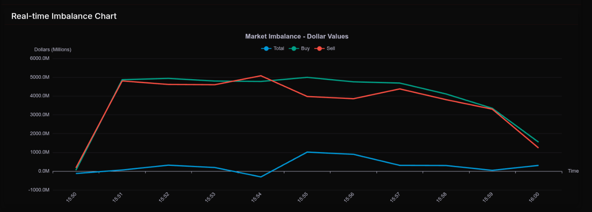This screenshot has height=212, width=592.
Task: Click the 6000.0M y-axis label
Action: click(40, 59)
